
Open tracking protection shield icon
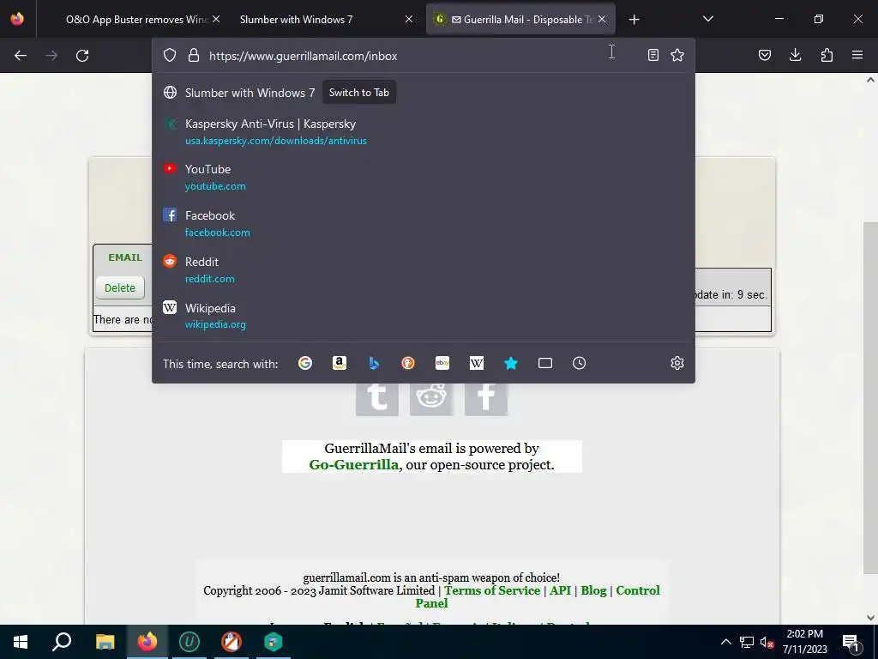(x=170, y=55)
